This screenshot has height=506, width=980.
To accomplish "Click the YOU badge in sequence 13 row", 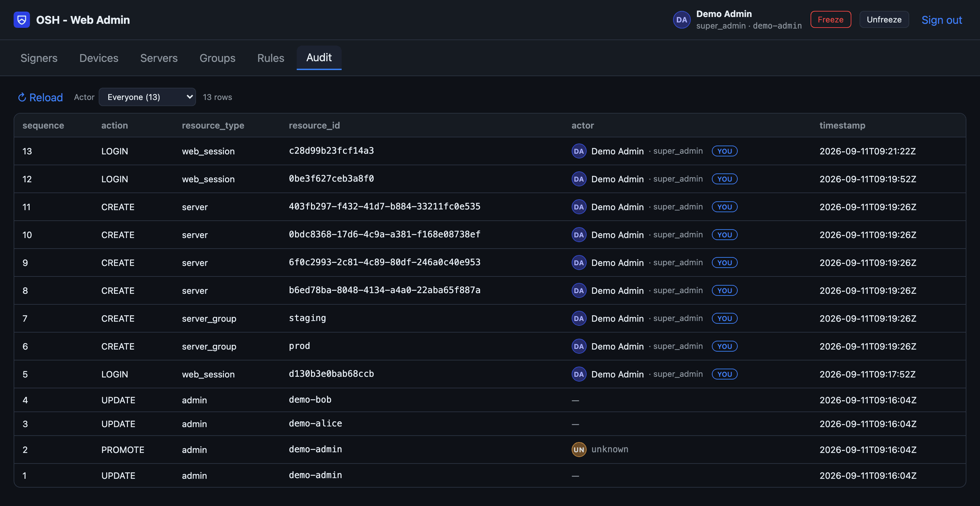I will (x=724, y=151).
